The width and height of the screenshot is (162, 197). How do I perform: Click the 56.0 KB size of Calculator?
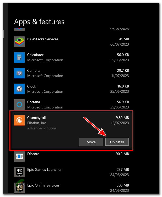(x=123, y=55)
